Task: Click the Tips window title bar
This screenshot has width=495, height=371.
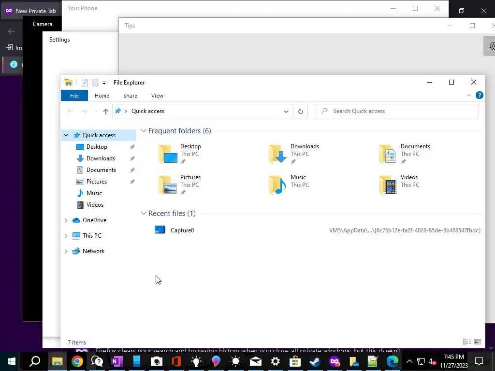Action: (284, 26)
